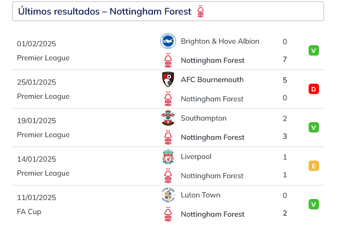Image resolution: width=344 pixels, height=225 pixels.
Task: Open the AFC Bournemouth team link
Action: (x=212, y=80)
